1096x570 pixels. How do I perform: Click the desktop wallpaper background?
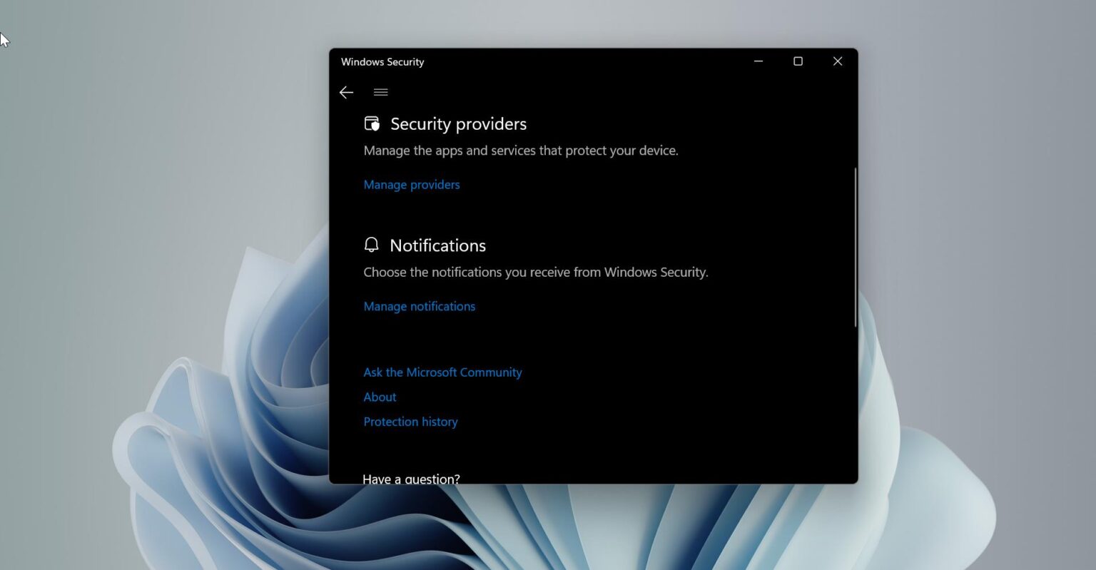(x=143, y=285)
